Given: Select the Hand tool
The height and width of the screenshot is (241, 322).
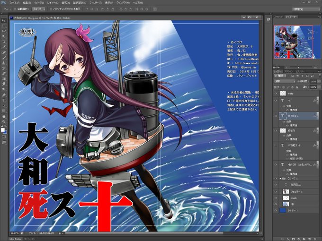Looking at the screenshot, I should click(4, 116).
